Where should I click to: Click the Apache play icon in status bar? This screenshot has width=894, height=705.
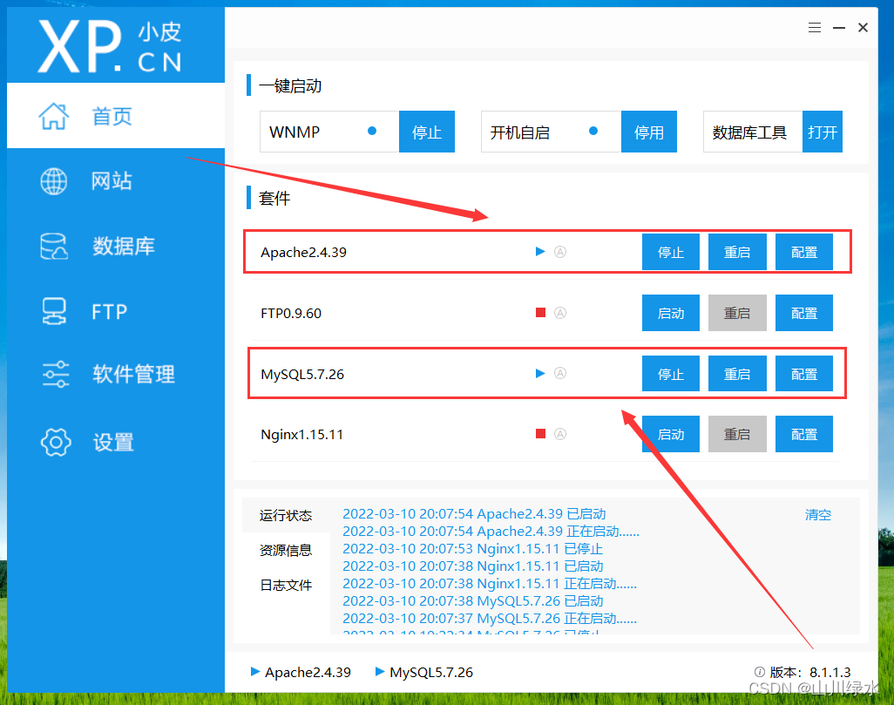pyautogui.click(x=255, y=671)
